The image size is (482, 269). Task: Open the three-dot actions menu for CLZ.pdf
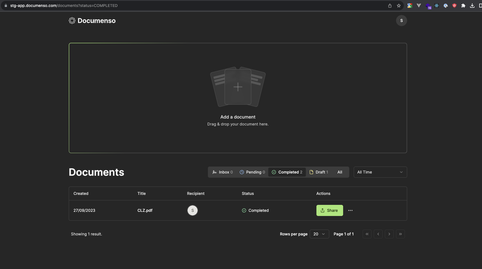pyautogui.click(x=350, y=210)
